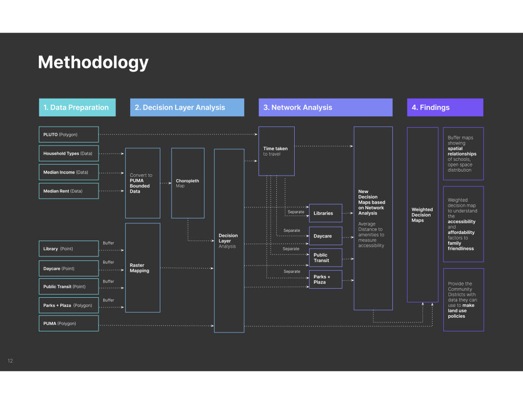Click the Median Rent (Data) box
Screen dimensions: 523x404
click(x=69, y=191)
